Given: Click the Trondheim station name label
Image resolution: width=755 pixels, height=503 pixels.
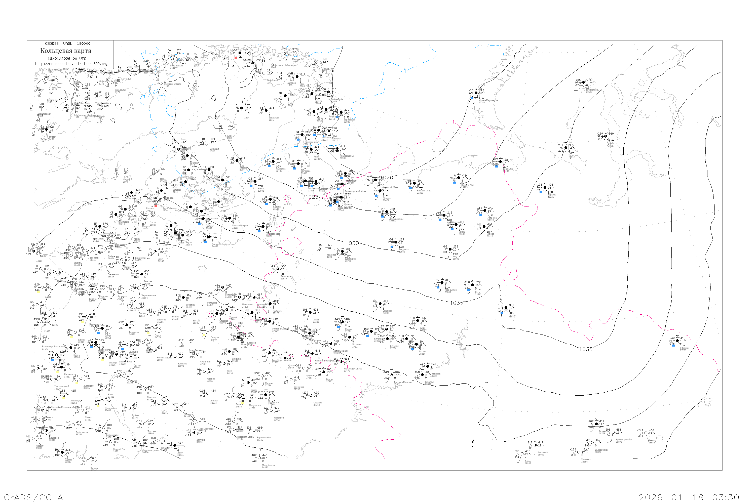Looking at the screenshot, I should [120, 90].
